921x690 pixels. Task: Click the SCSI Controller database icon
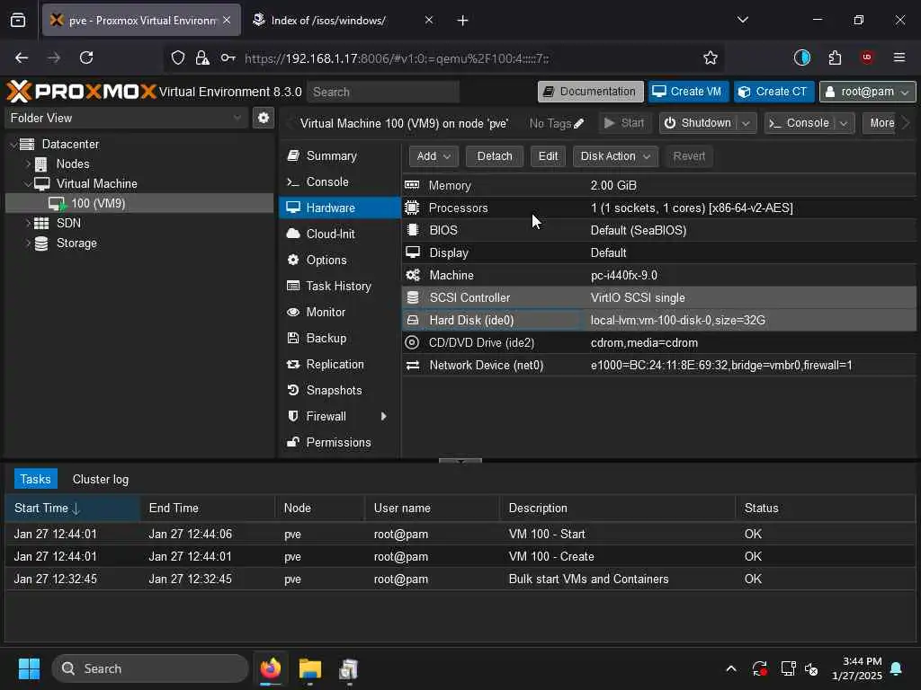pos(412,297)
